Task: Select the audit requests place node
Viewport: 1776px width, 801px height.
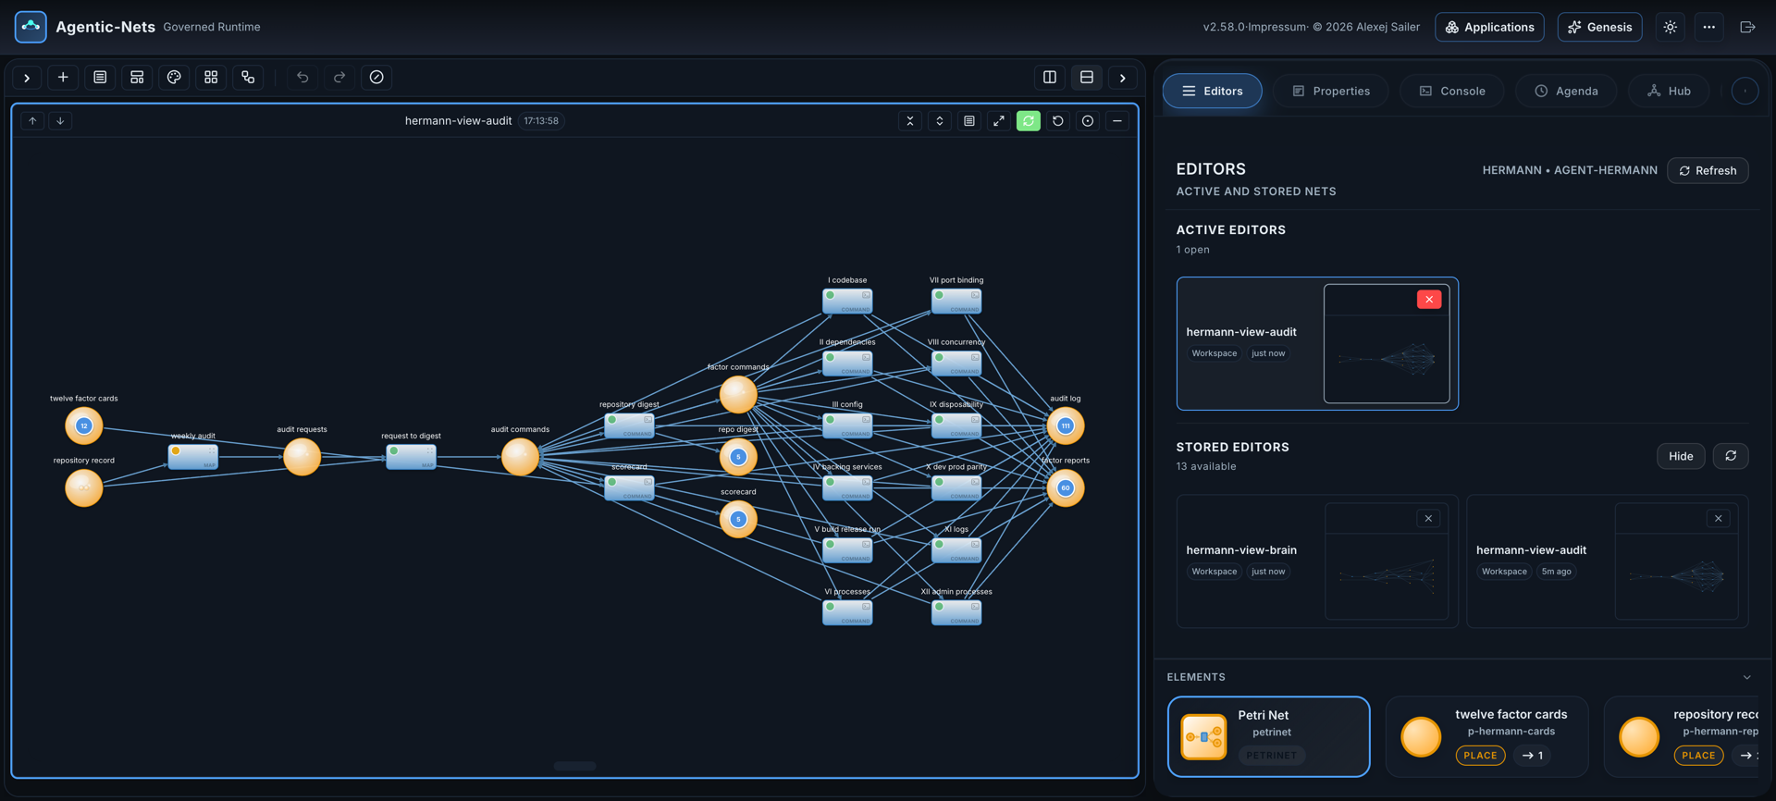Action: (x=302, y=456)
